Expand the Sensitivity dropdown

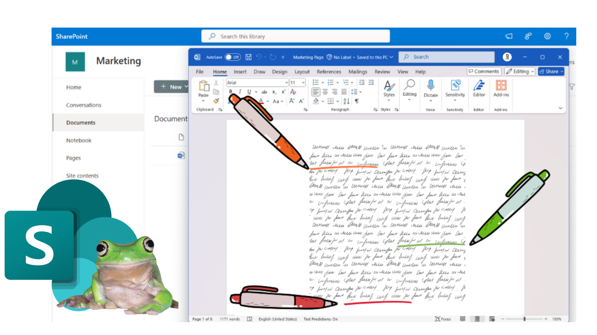(x=455, y=100)
